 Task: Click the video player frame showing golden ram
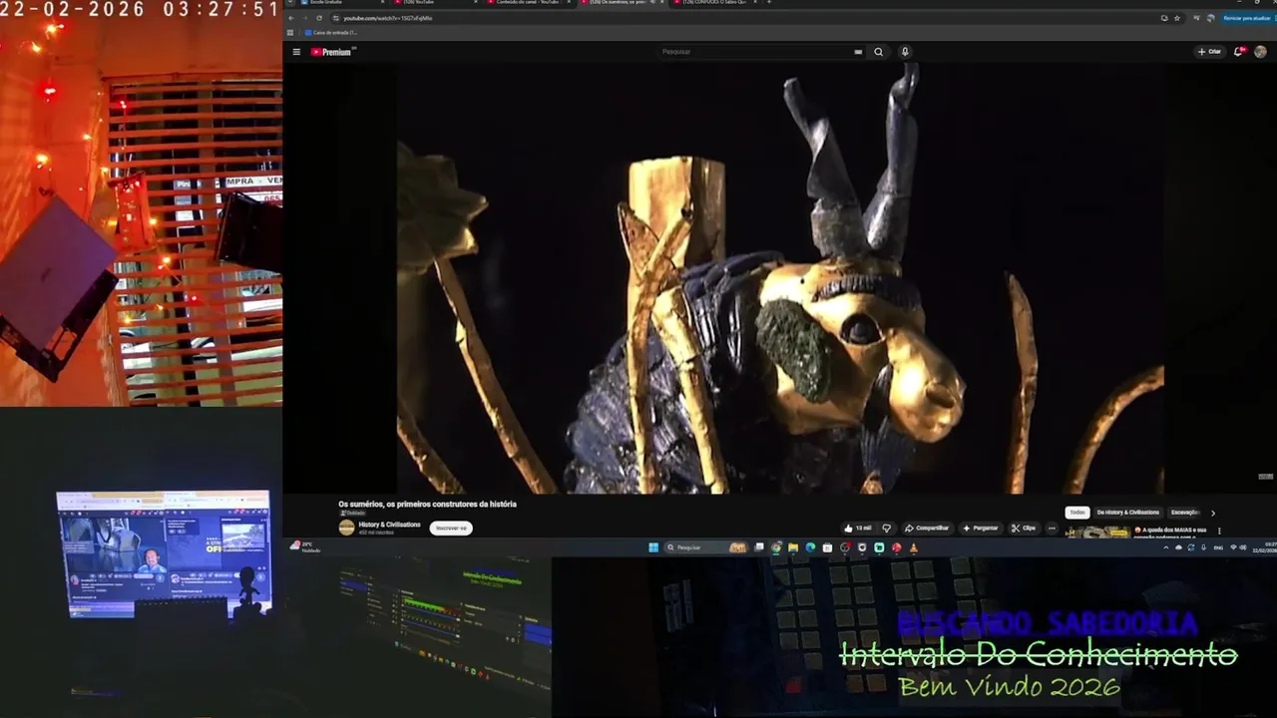[780, 278]
